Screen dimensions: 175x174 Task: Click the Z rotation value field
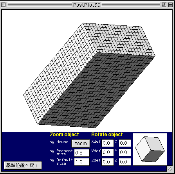[x=125, y=162]
